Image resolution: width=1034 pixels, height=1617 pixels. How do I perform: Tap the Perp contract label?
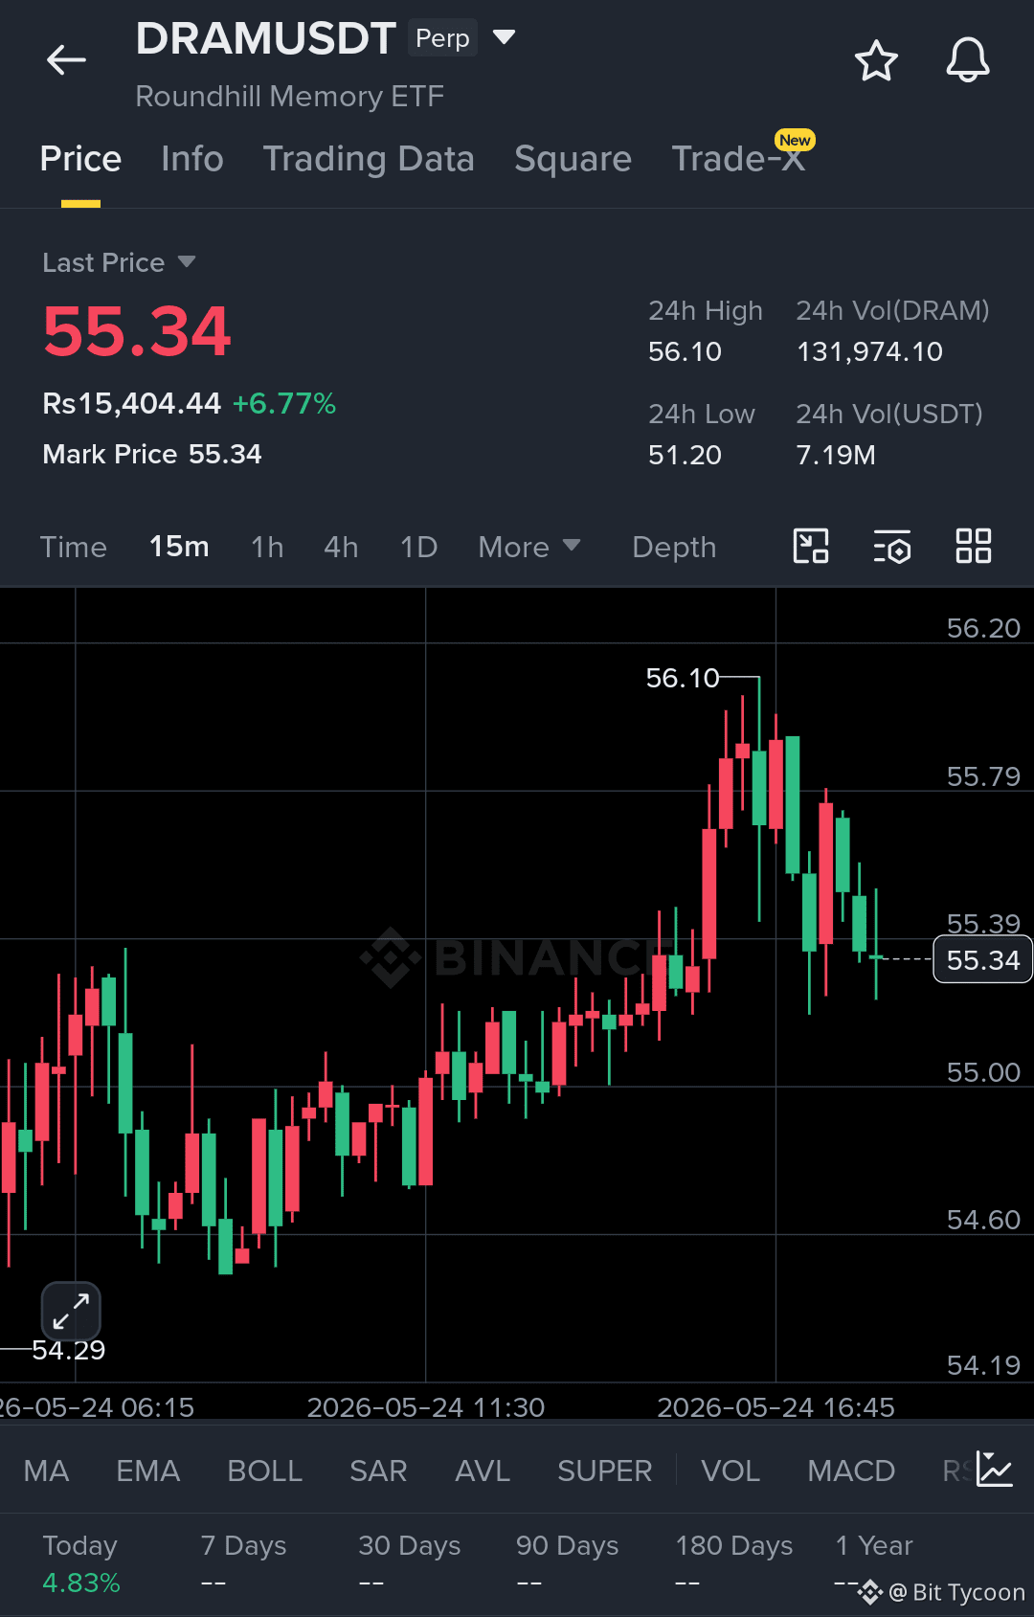point(442,38)
